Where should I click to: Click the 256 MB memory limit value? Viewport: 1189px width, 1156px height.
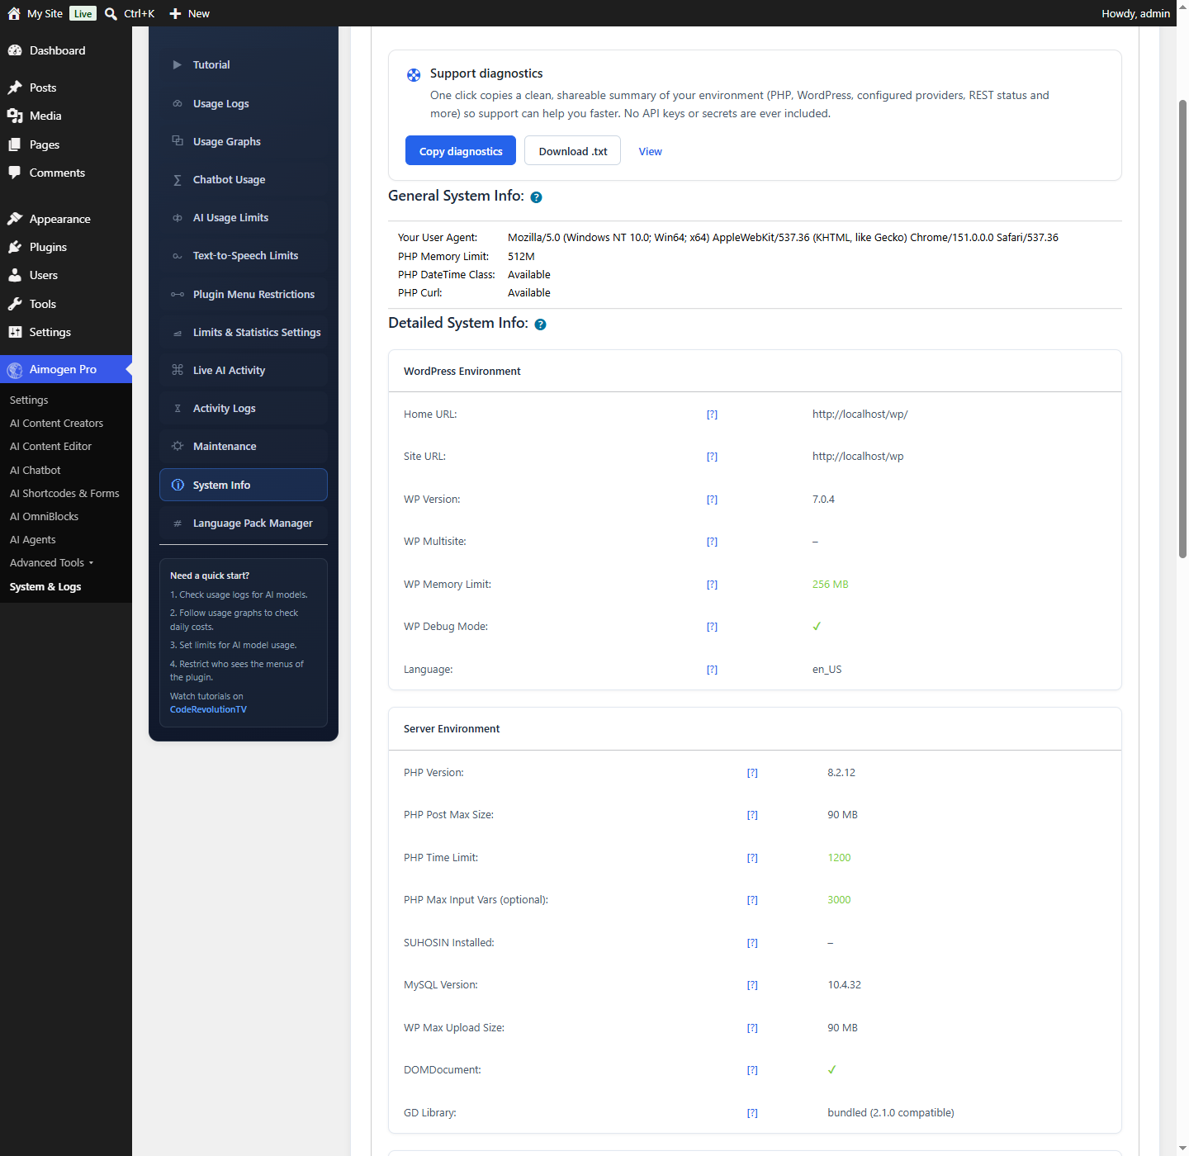tap(830, 585)
